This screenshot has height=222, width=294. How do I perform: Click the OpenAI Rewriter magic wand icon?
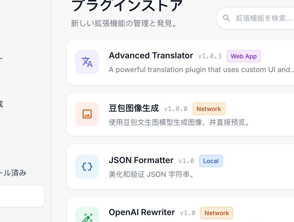tap(87, 215)
